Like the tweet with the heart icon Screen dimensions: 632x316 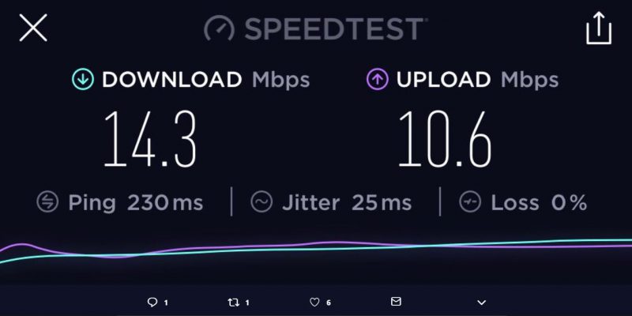[314, 302]
